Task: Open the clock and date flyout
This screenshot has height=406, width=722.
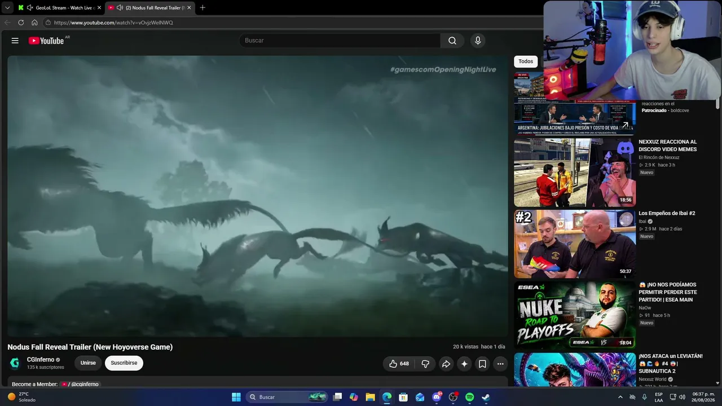Action: [703, 397]
